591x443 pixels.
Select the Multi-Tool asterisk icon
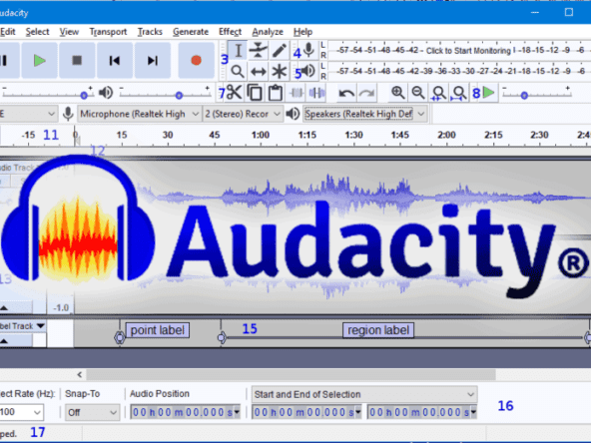[280, 71]
